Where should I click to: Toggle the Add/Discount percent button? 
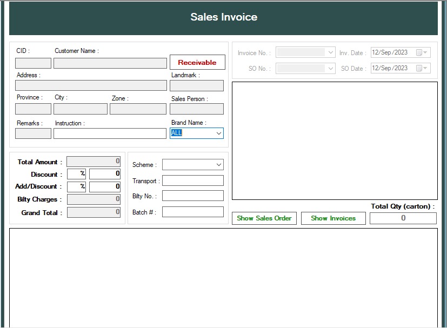tap(76, 186)
